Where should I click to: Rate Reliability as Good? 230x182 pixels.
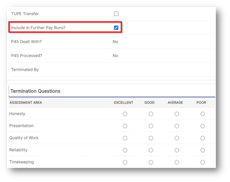[x=151, y=150]
